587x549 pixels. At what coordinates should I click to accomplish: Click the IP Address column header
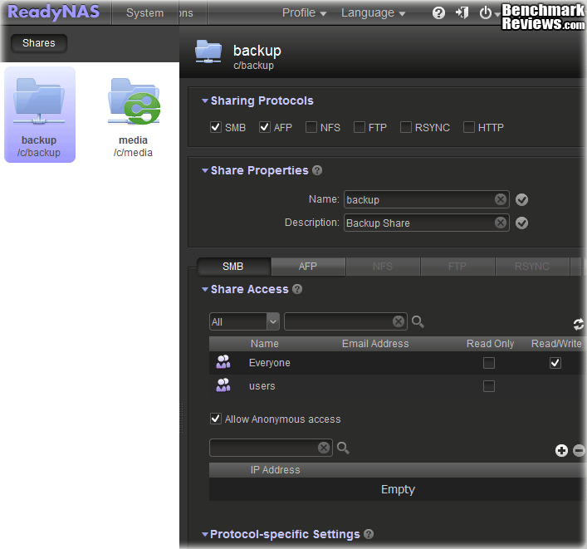coord(275,470)
